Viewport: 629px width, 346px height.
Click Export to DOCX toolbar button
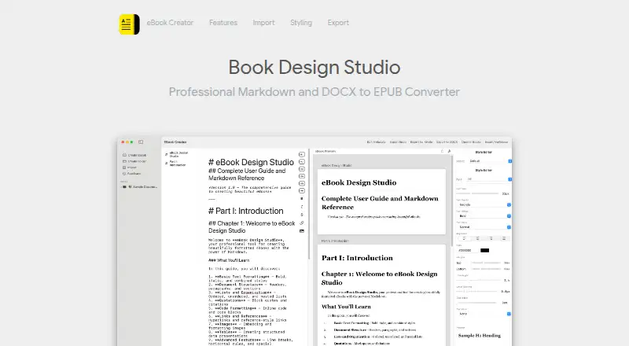click(447, 142)
